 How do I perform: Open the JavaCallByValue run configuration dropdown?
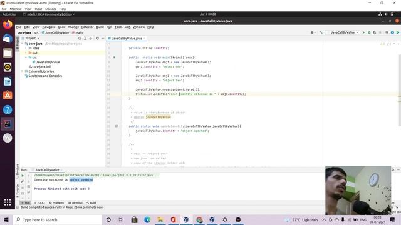tap(343, 32)
